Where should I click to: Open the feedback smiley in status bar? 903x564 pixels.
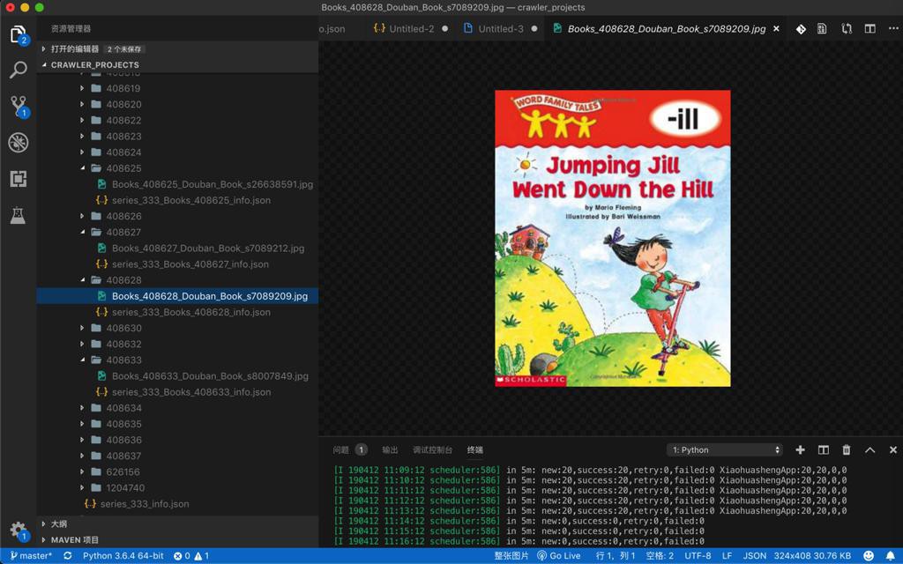click(869, 556)
